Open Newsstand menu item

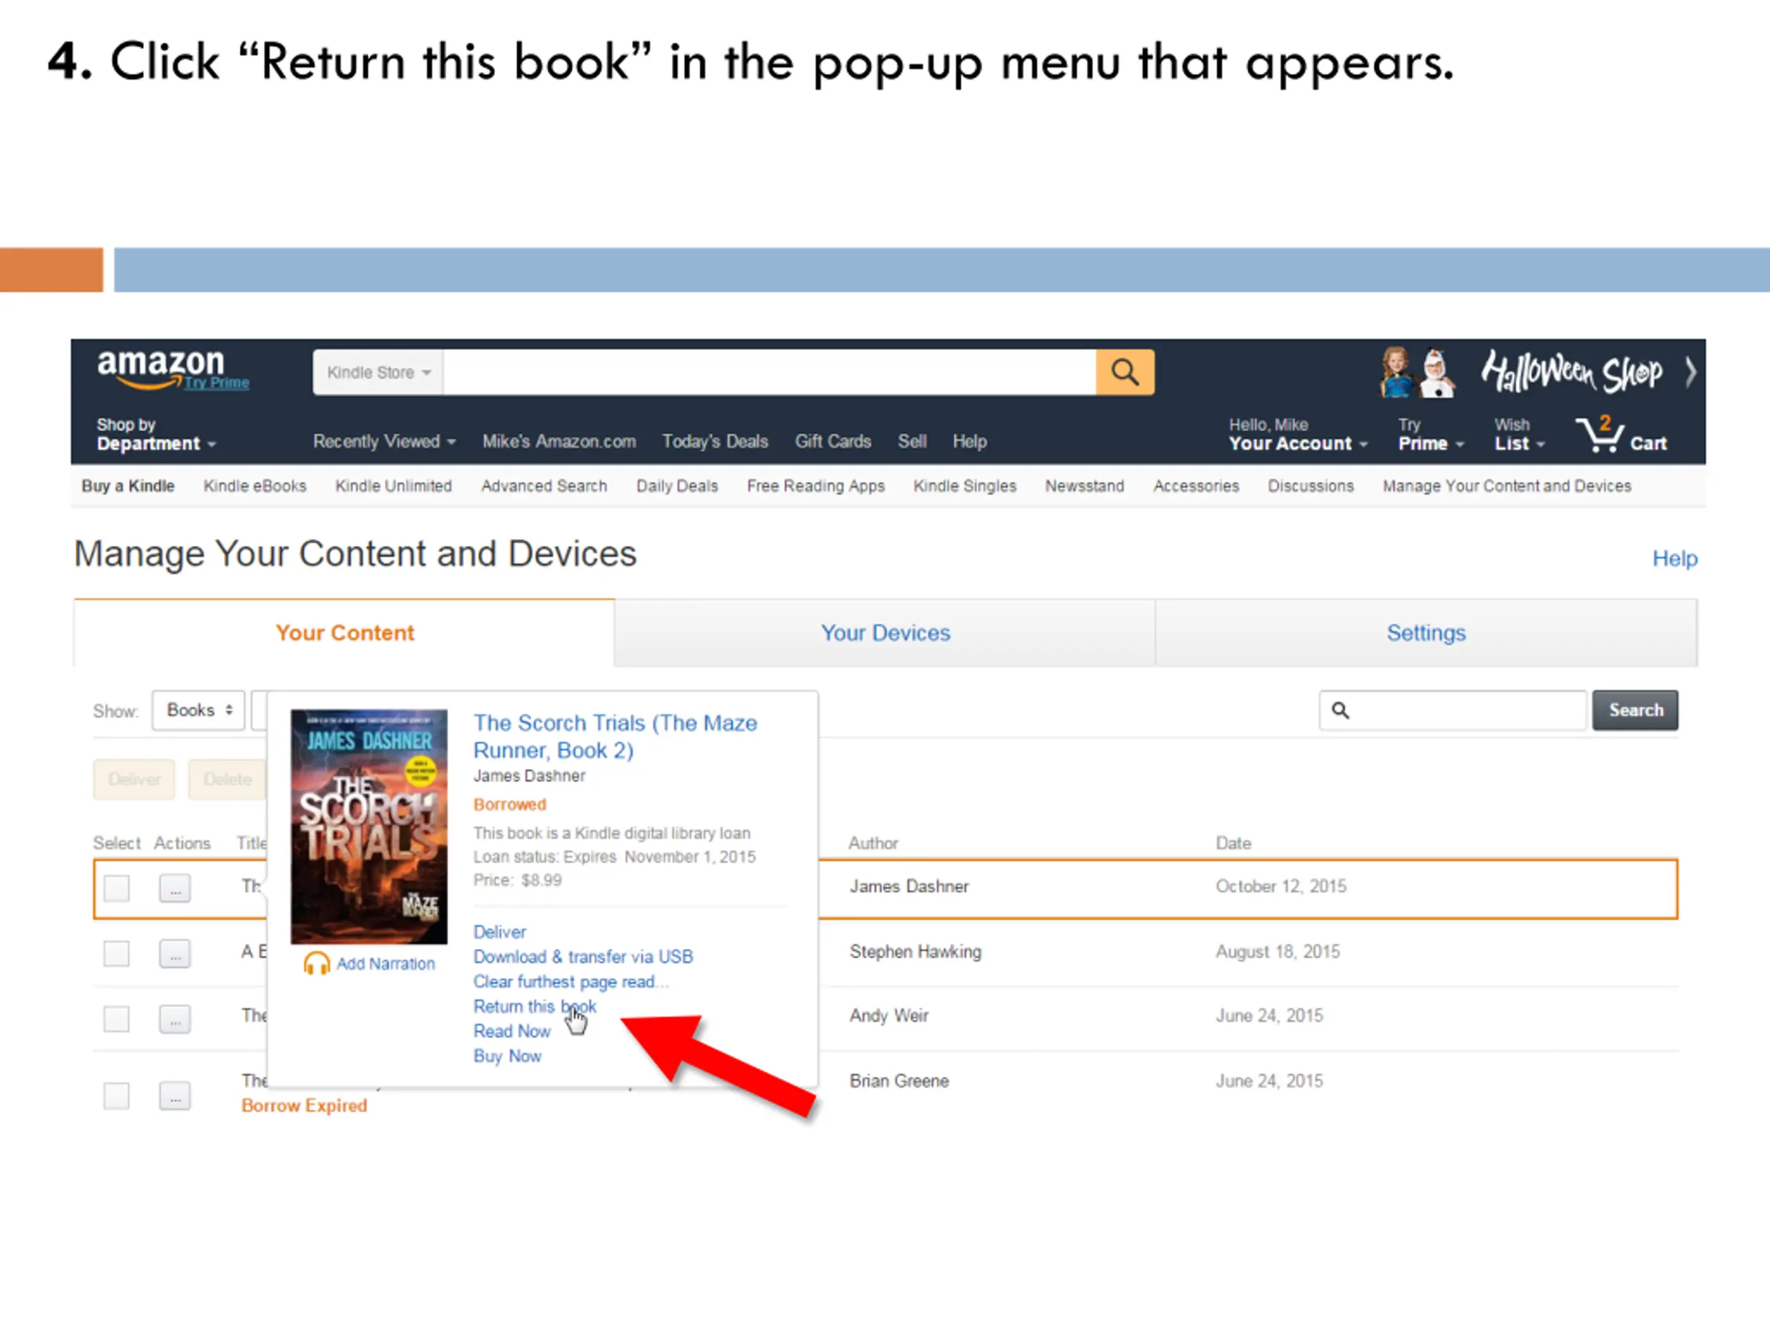(1084, 486)
